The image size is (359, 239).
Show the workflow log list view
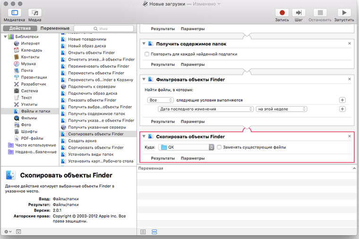tap(143, 232)
